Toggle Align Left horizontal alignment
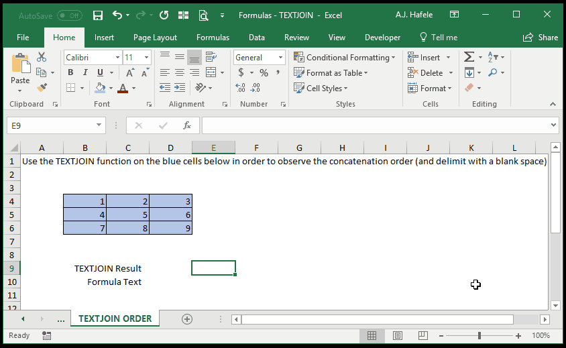The width and height of the screenshot is (566, 348). click(165, 72)
